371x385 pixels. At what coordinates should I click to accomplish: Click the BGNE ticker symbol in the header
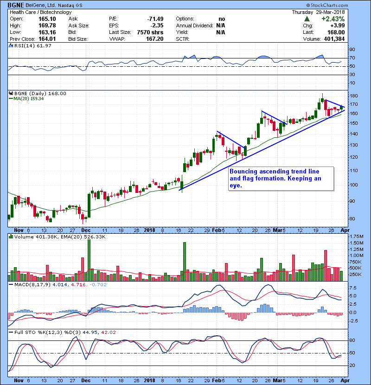click(x=16, y=5)
